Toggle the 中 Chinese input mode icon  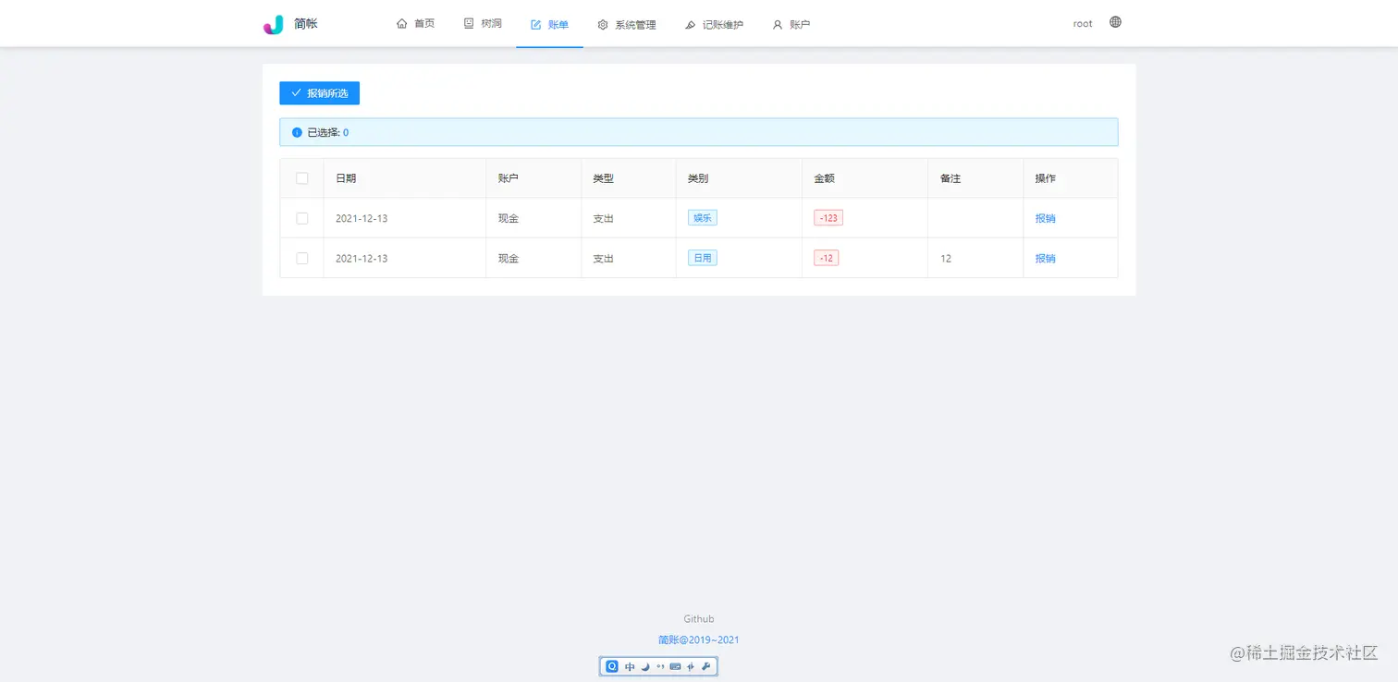pos(630,666)
